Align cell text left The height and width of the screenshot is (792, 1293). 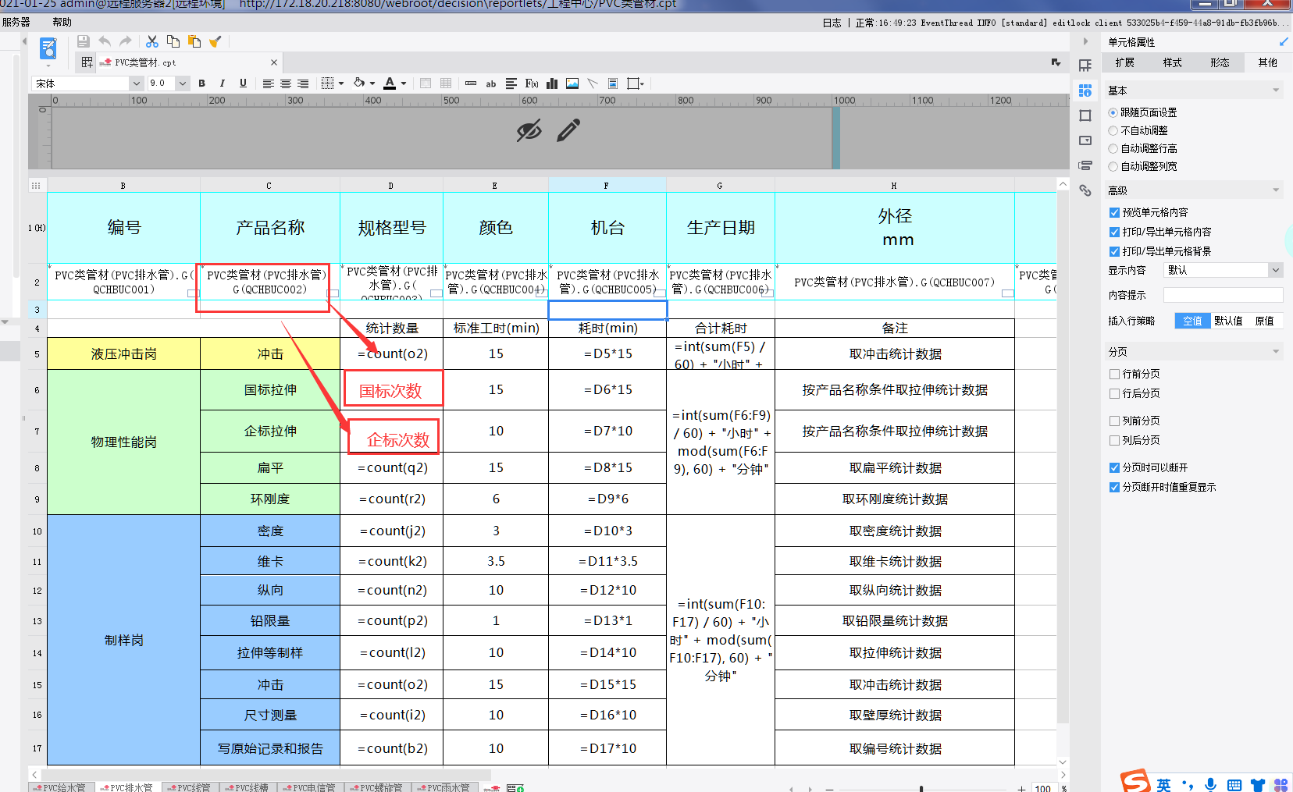268,83
